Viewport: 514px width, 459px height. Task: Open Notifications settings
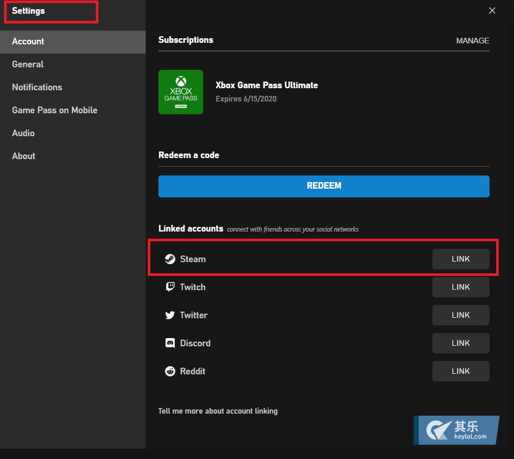[37, 87]
